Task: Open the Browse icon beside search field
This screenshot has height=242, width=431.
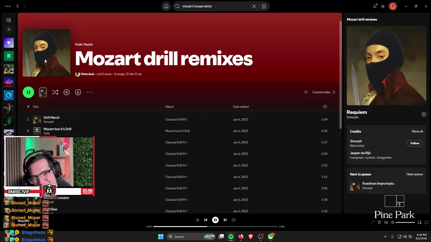Action: 264,6
